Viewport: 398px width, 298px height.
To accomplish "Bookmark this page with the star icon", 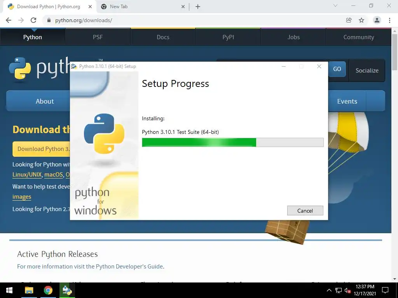I will tap(361, 20).
